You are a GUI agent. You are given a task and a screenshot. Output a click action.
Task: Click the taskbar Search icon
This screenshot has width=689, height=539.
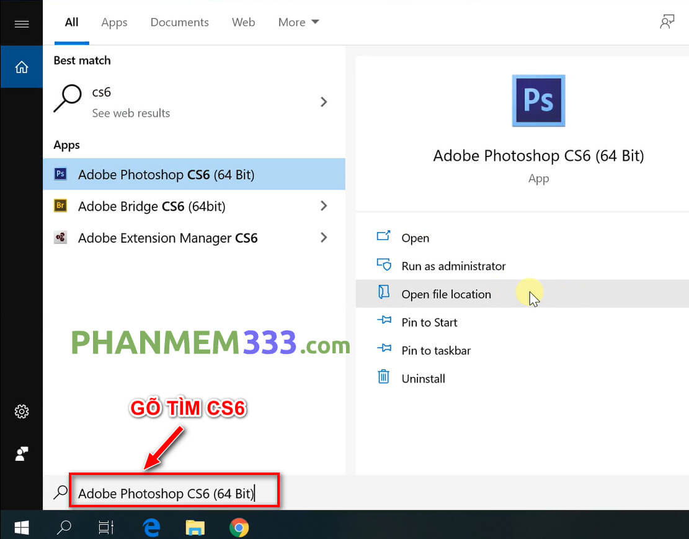[64, 527]
